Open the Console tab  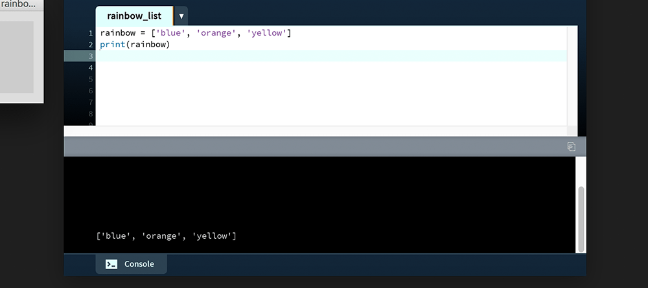point(132,264)
